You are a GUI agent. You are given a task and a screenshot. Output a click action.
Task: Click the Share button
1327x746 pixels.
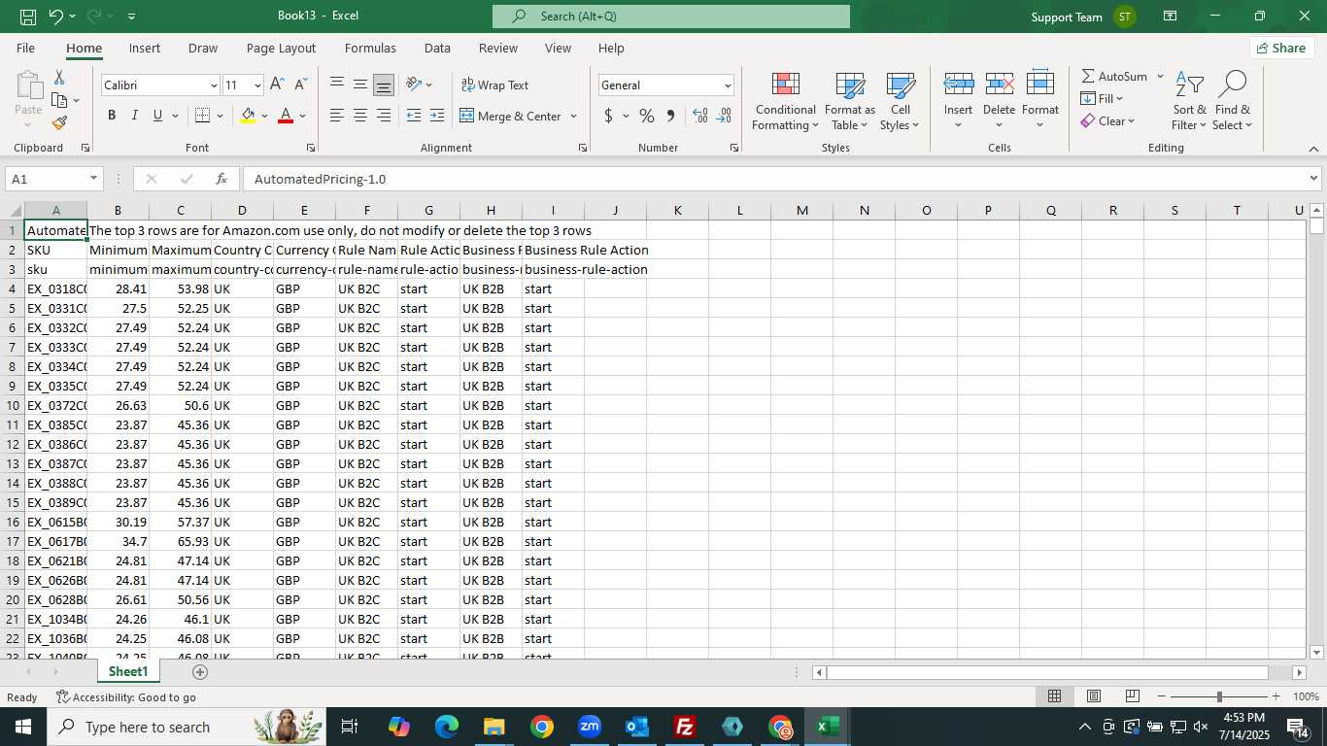pyautogui.click(x=1282, y=48)
